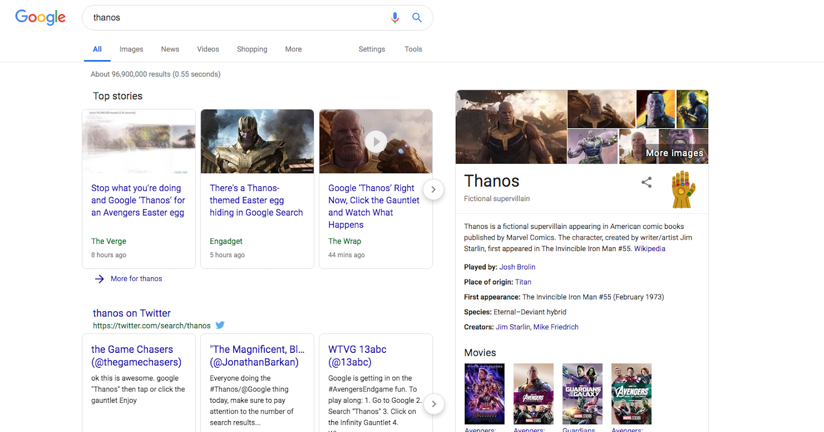824x432 pixels.
Task: Click More images overlay
Action: 675,153
